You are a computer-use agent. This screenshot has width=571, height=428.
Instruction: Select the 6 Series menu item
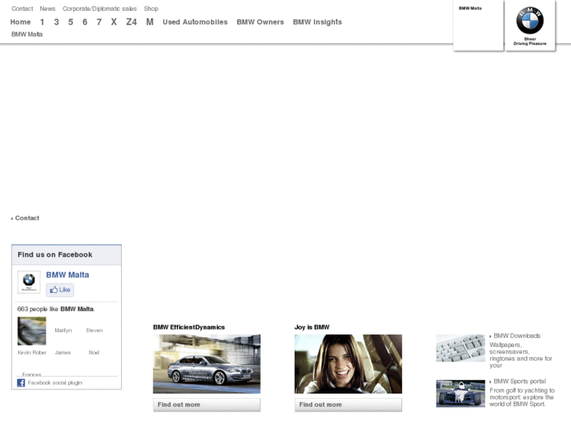pyautogui.click(x=85, y=22)
